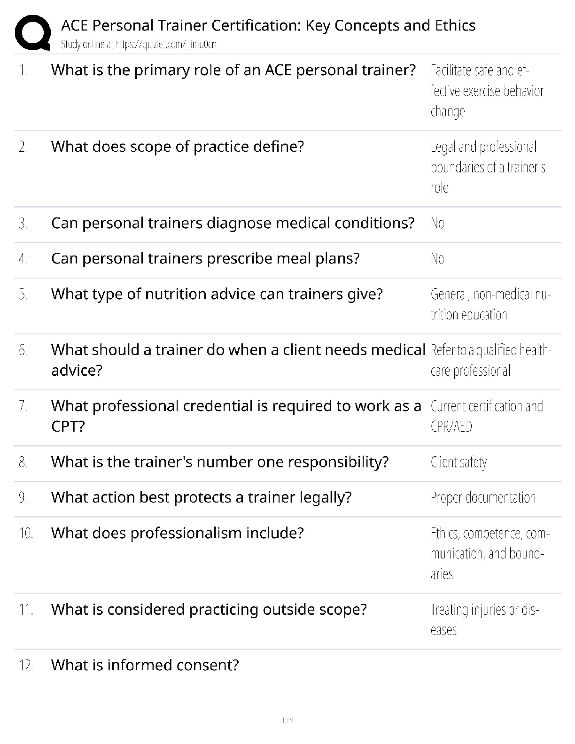575x744 pixels.
Task: Click 'General, non-medical nutrition education' answer
Action: point(490,304)
